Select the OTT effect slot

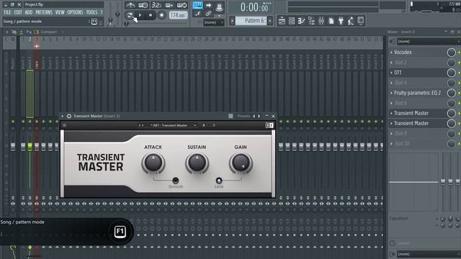tap(418, 73)
